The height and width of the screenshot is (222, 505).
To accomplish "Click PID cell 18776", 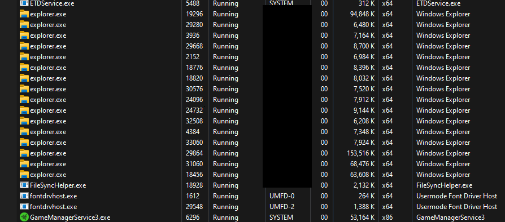I will 194,68.
